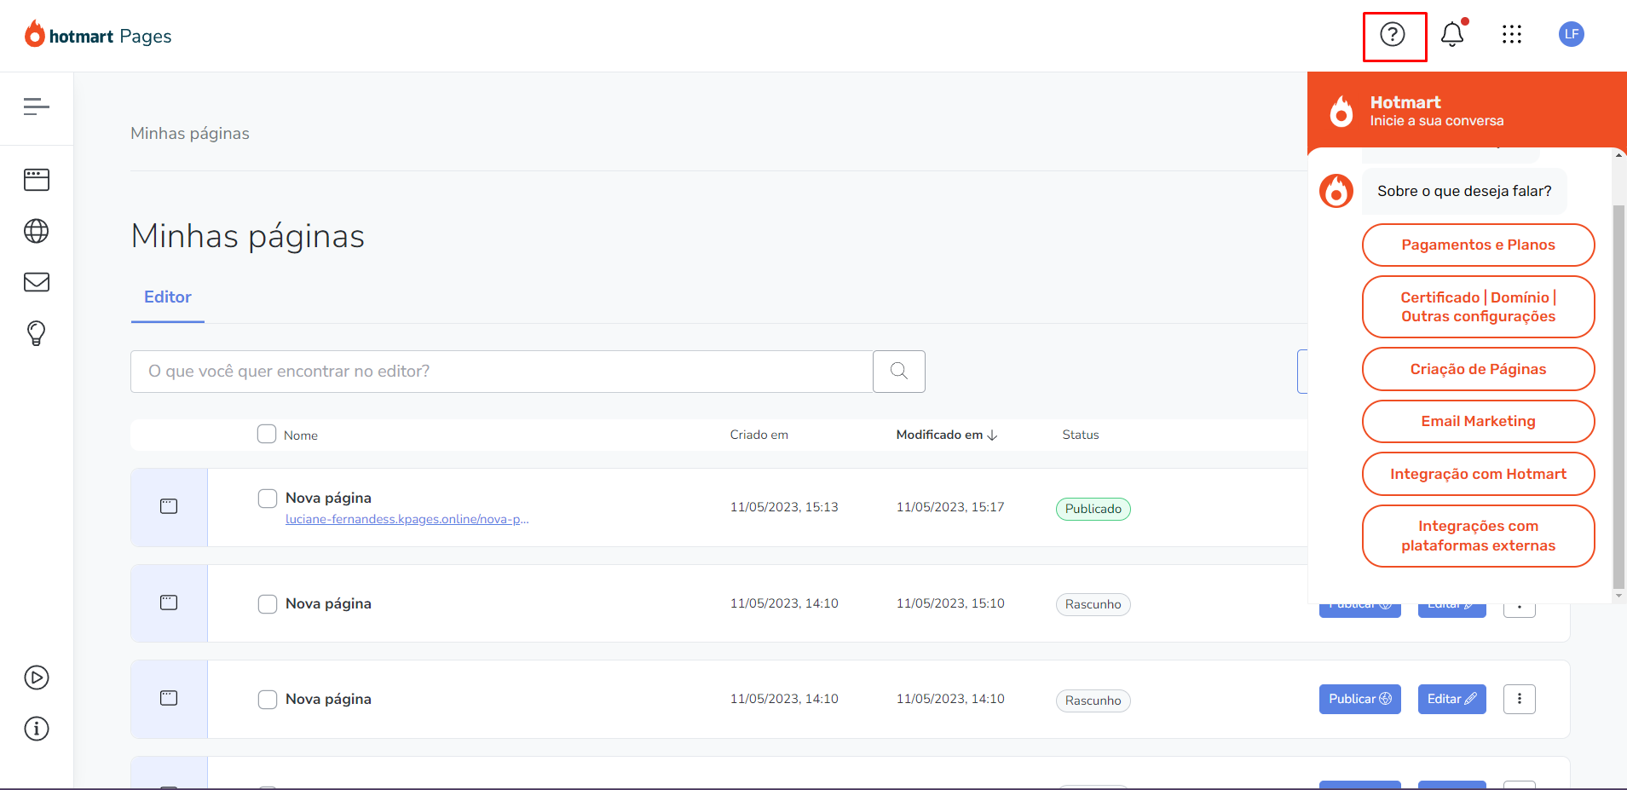Open the email envelope icon in sidebar
Image resolution: width=1627 pixels, height=790 pixels.
pyautogui.click(x=37, y=282)
